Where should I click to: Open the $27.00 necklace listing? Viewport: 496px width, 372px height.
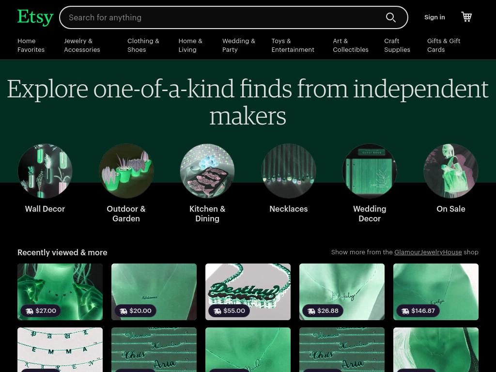point(60,292)
